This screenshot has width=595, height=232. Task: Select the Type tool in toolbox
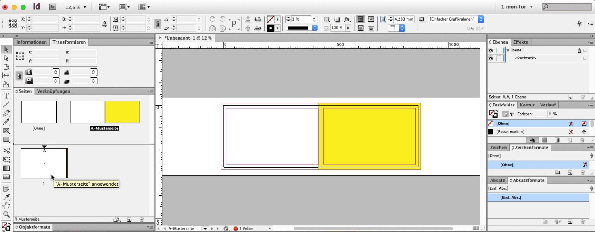(x=6, y=96)
